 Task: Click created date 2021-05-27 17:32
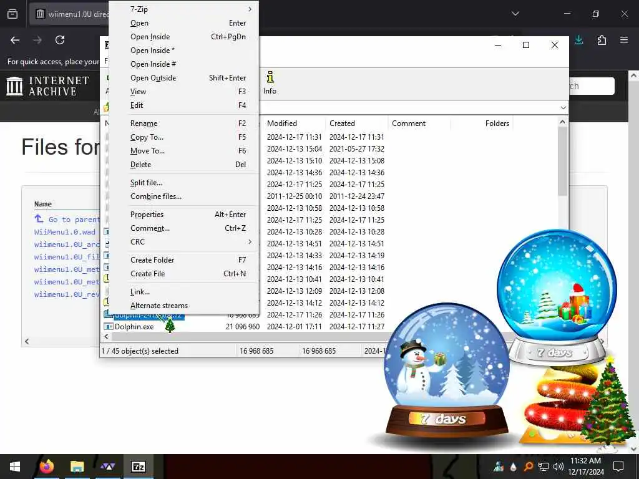(x=356, y=149)
